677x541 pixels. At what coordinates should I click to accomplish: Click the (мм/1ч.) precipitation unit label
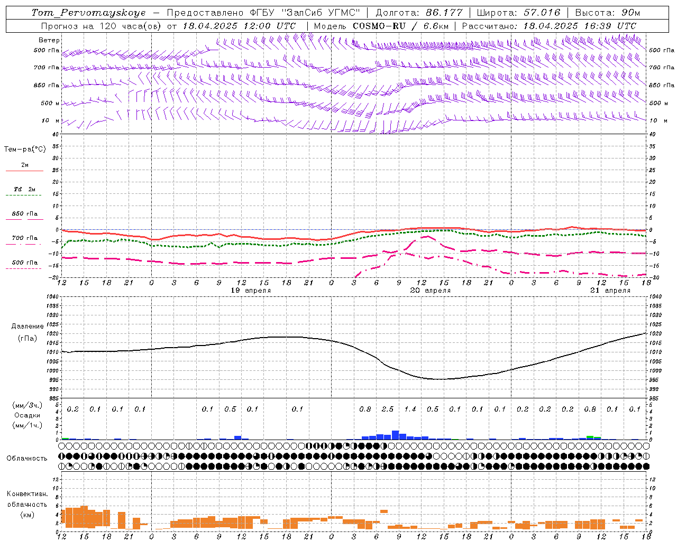[28, 425]
